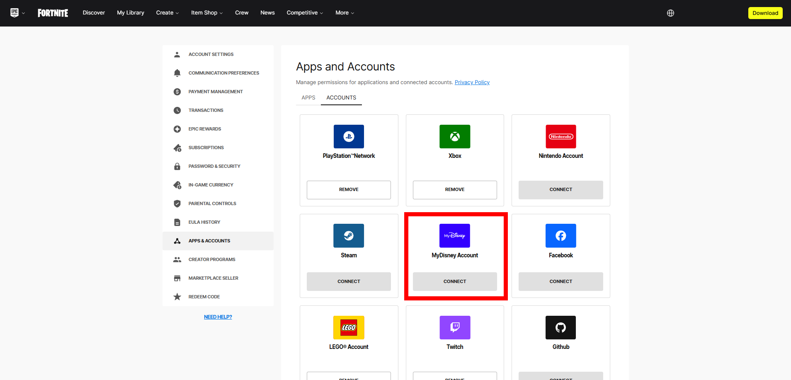791x380 pixels.
Task: Go to Parental Controls in sidebar
Action: click(x=212, y=203)
